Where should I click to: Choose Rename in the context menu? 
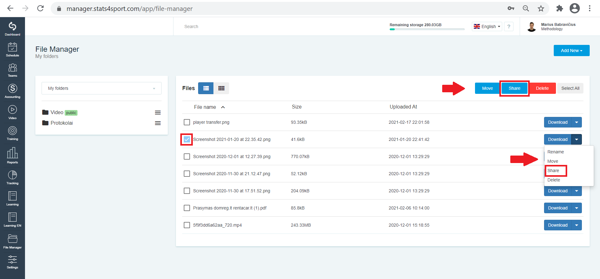556,152
